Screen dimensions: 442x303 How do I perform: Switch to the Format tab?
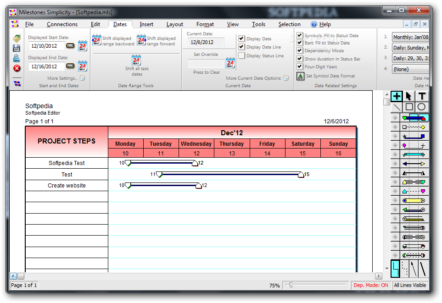205,24
